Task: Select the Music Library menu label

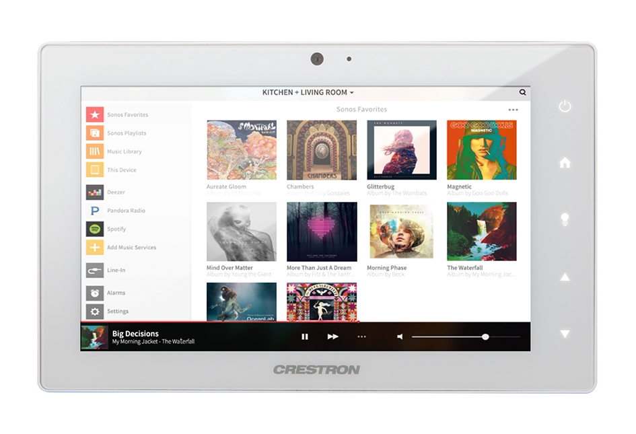Action: pyautogui.click(x=125, y=151)
